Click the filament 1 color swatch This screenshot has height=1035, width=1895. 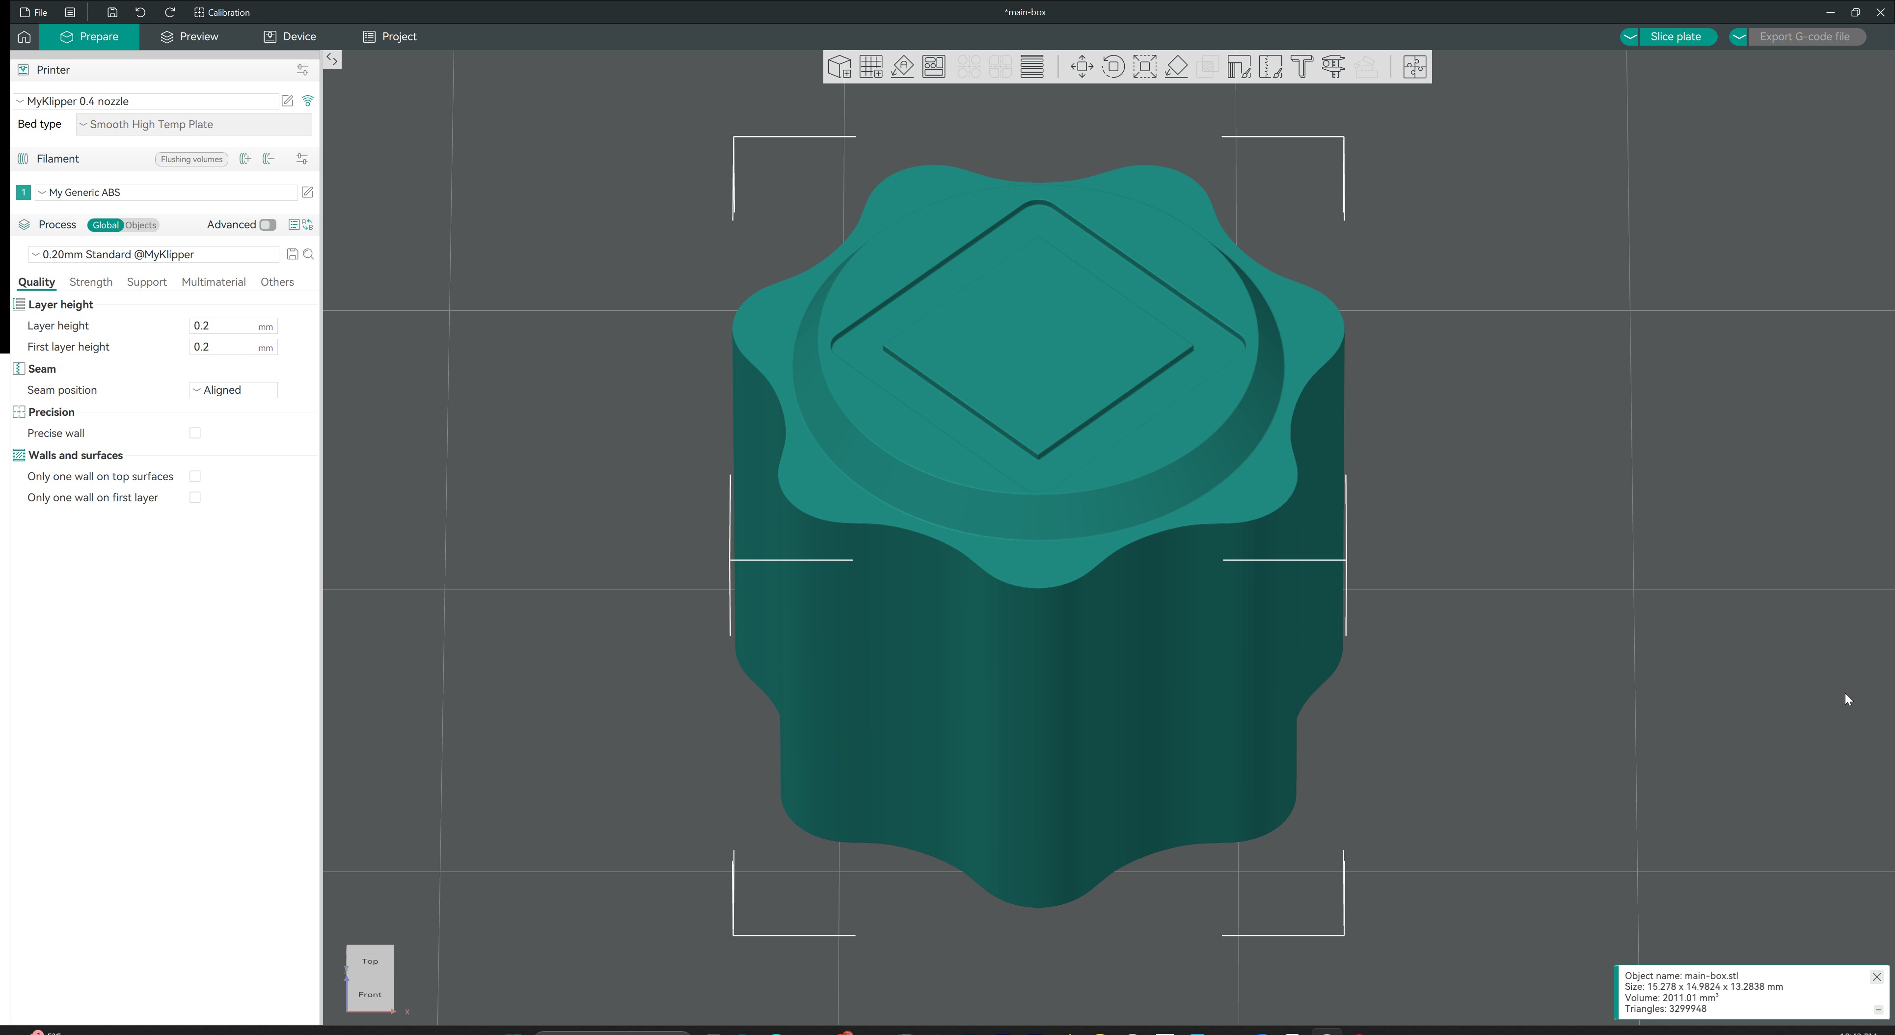[x=24, y=193]
